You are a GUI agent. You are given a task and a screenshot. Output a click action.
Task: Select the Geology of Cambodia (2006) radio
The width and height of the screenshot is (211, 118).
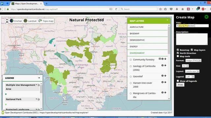coord(131,66)
